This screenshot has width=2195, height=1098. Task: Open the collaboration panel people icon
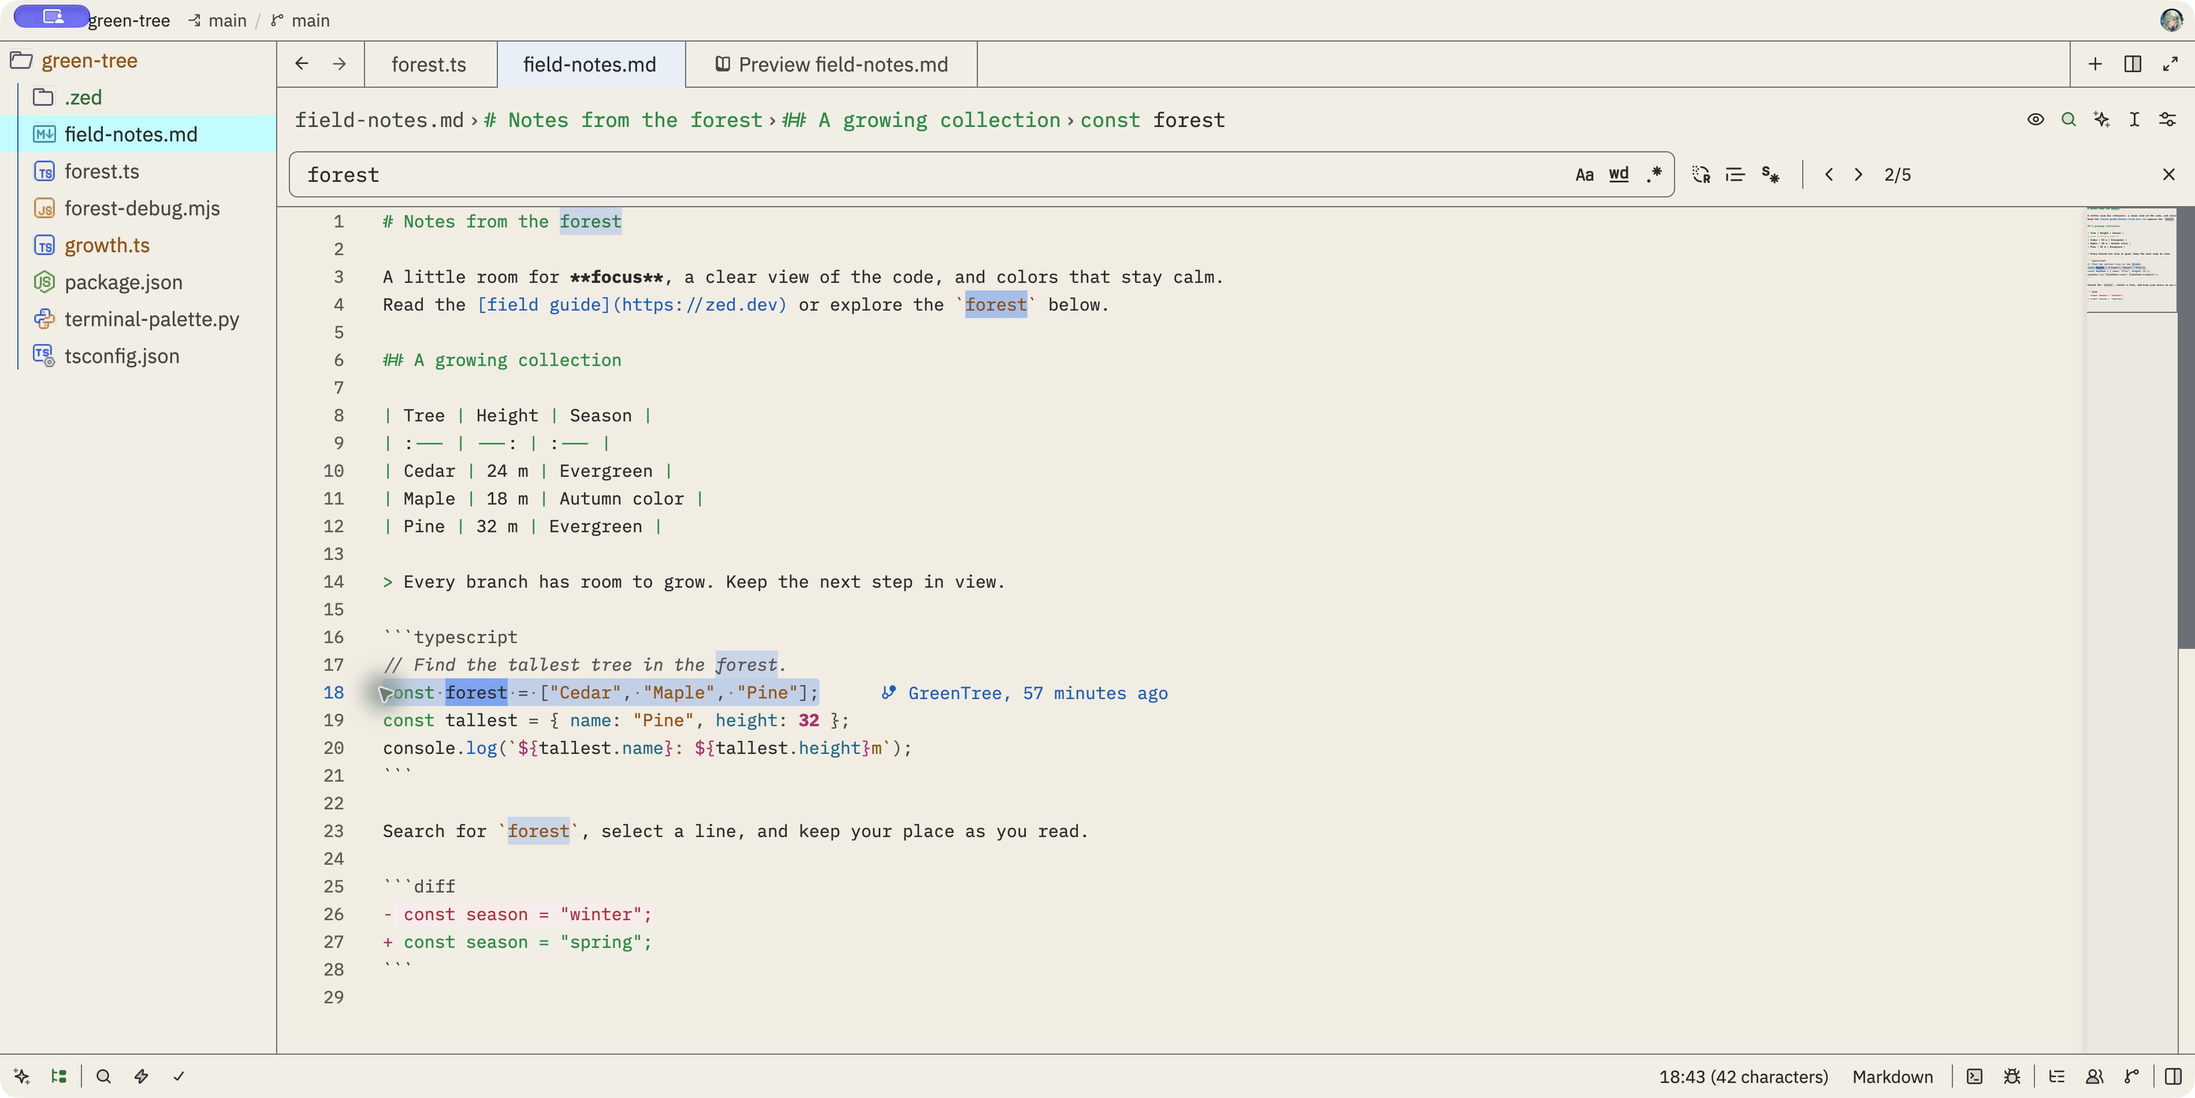click(2094, 1077)
